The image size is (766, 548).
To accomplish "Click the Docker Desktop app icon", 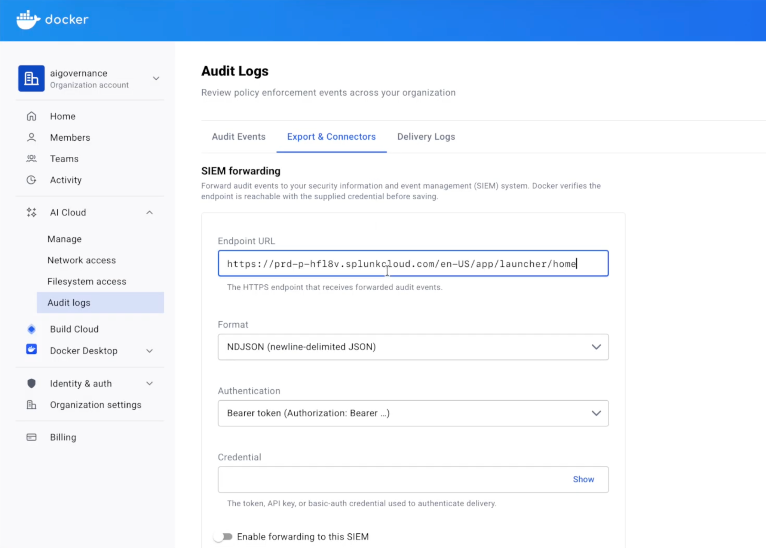I will point(31,349).
